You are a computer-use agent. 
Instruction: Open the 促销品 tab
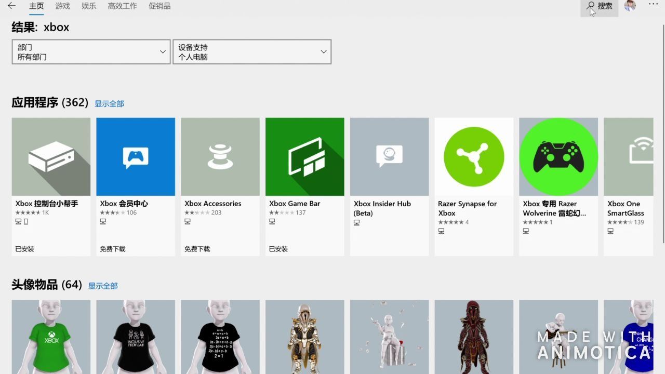(159, 6)
